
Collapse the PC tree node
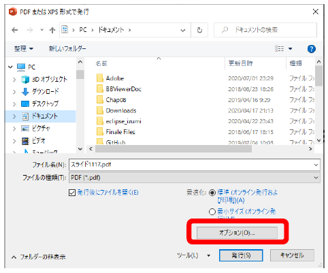(10, 67)
